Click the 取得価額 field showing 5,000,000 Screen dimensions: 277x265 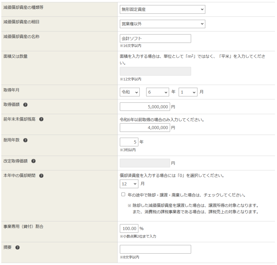click(145, 107)
